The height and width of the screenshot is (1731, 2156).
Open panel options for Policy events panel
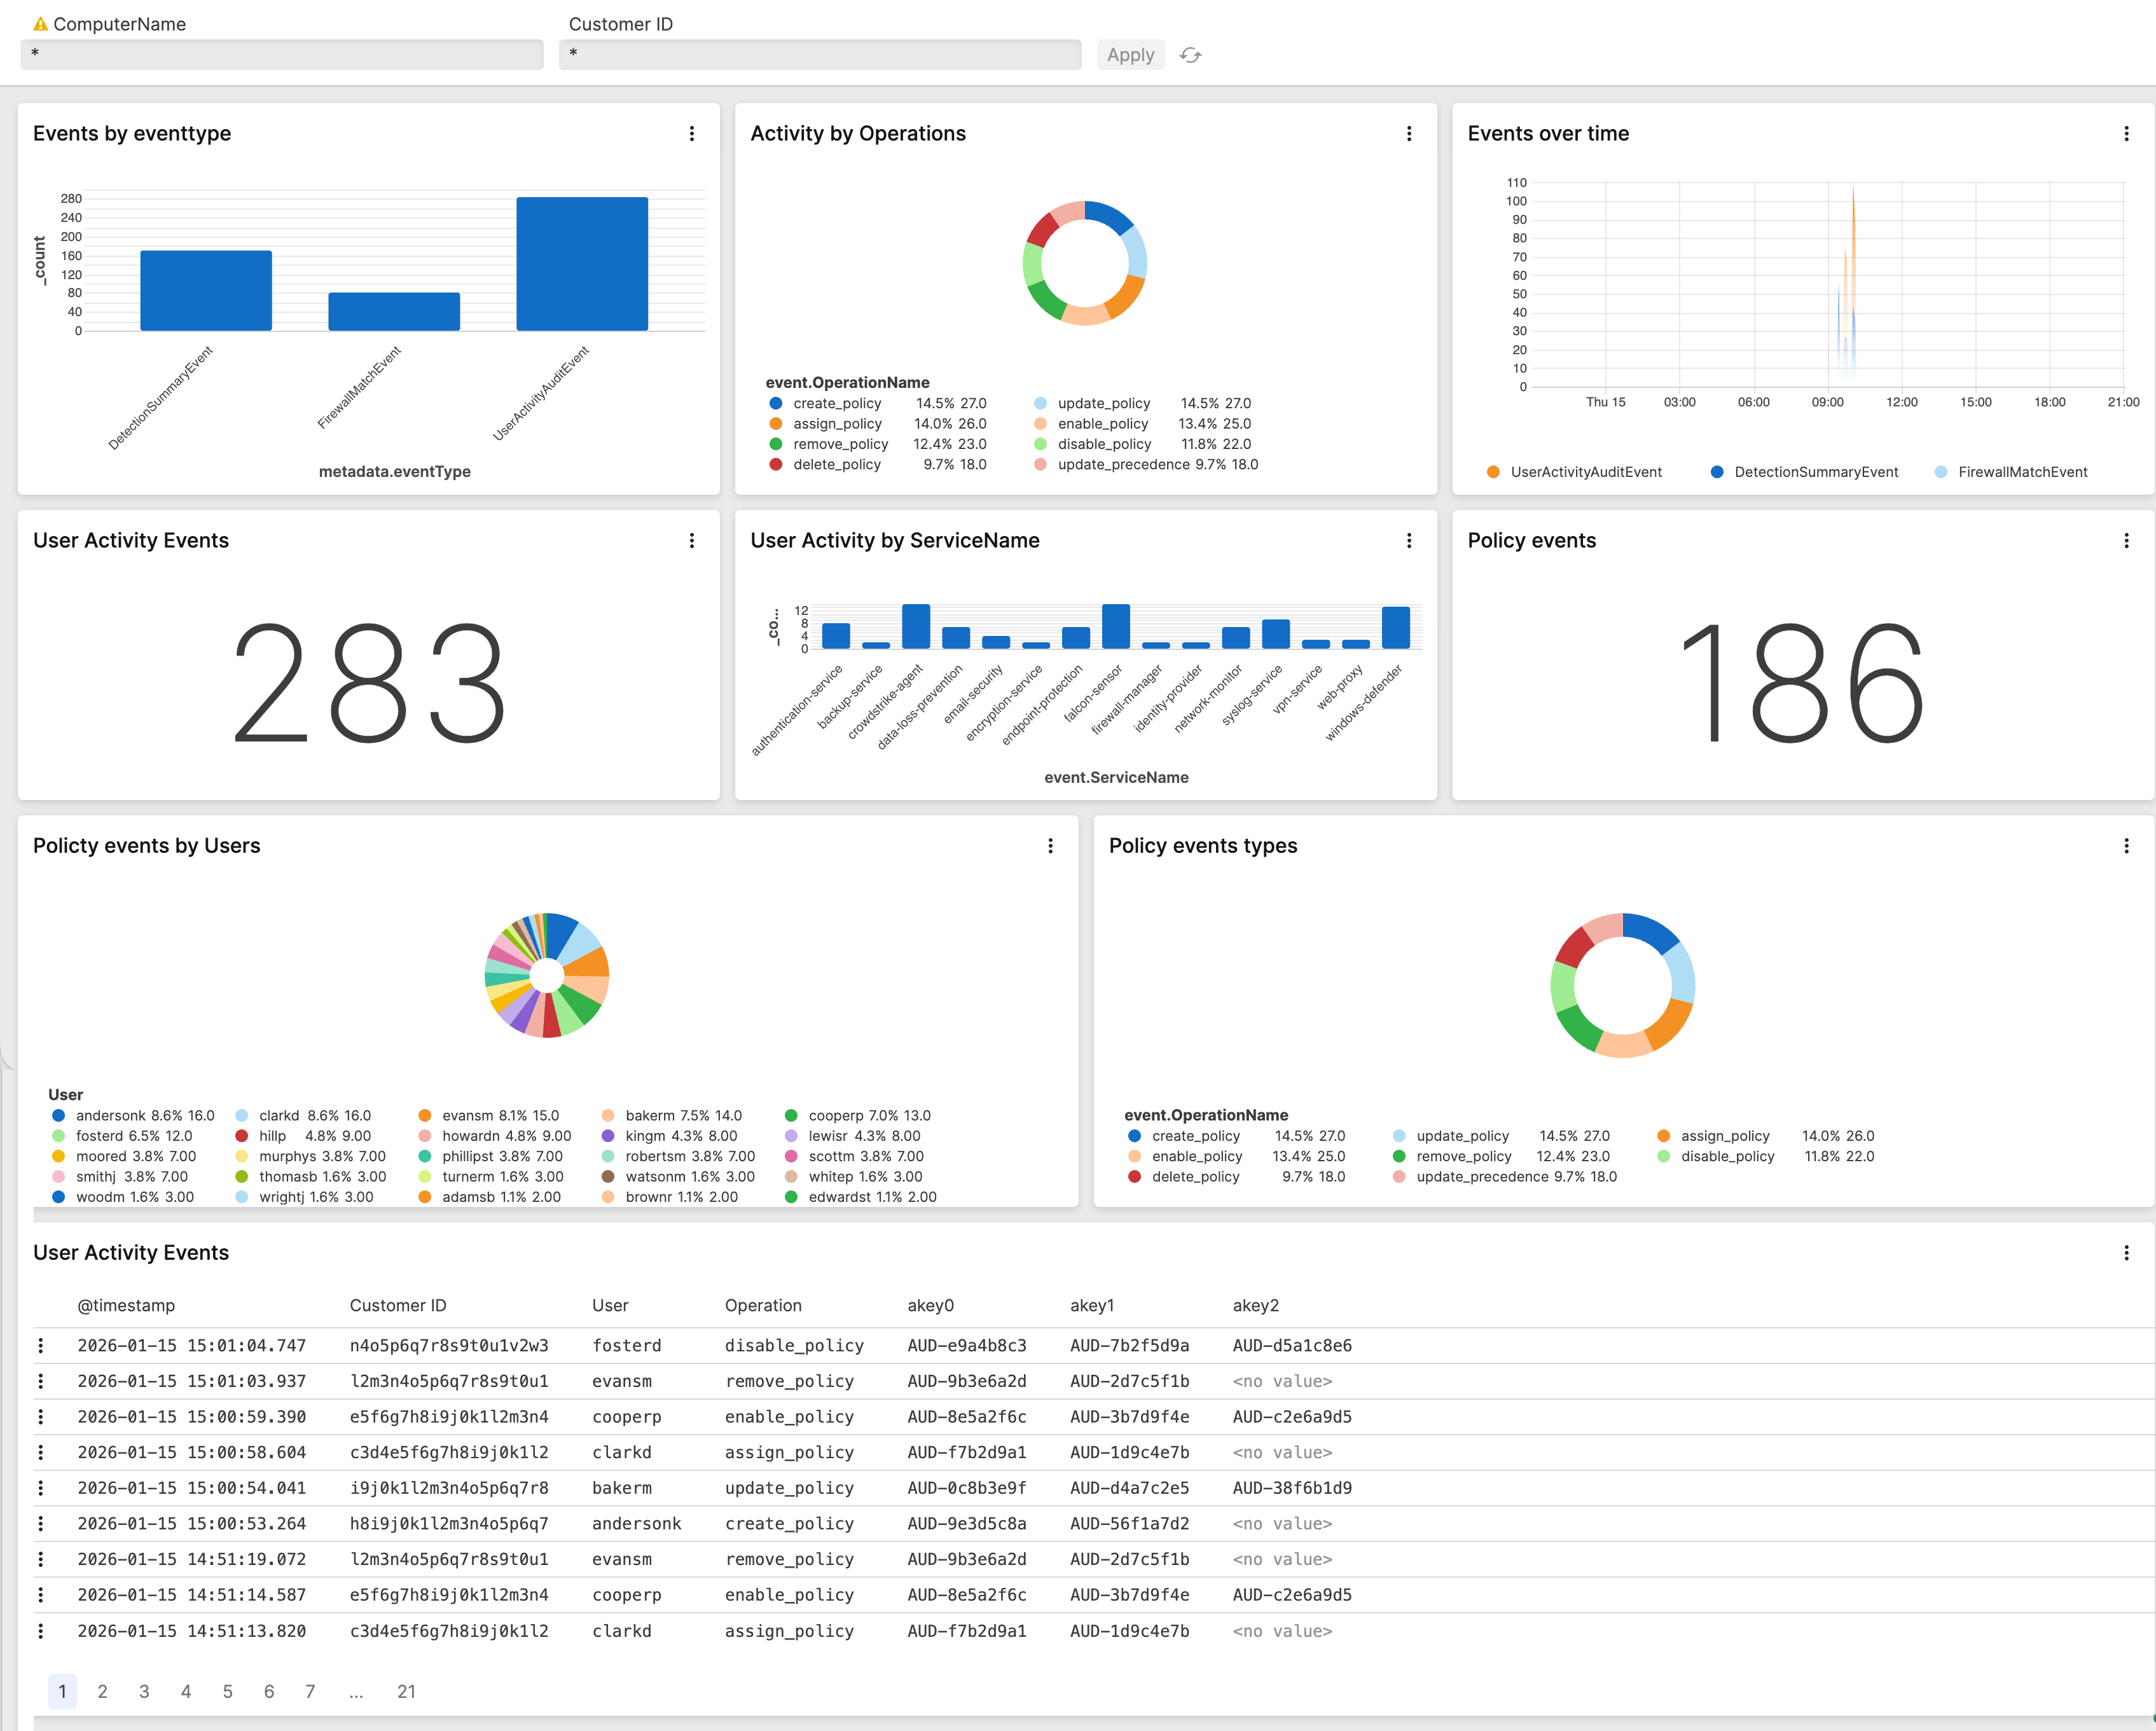click(x=2126, y=540)
